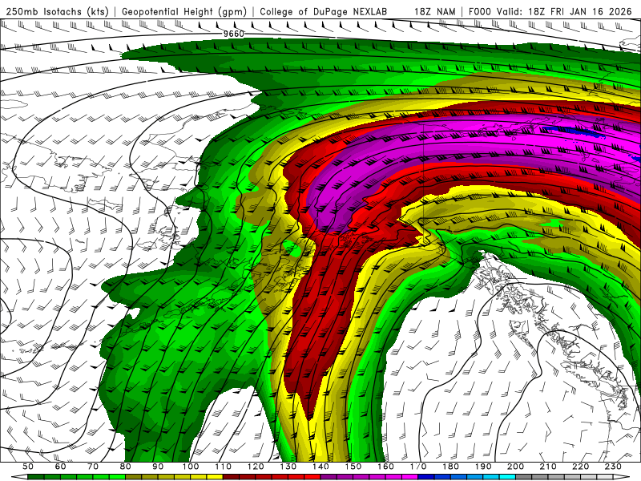Click the '150' value on the color scale

coord(353,467)
